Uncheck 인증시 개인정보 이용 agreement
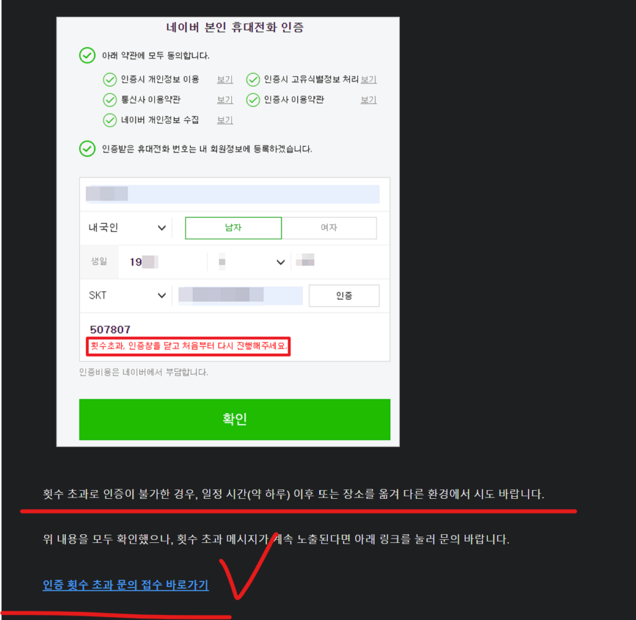 (x=109, y=80)
